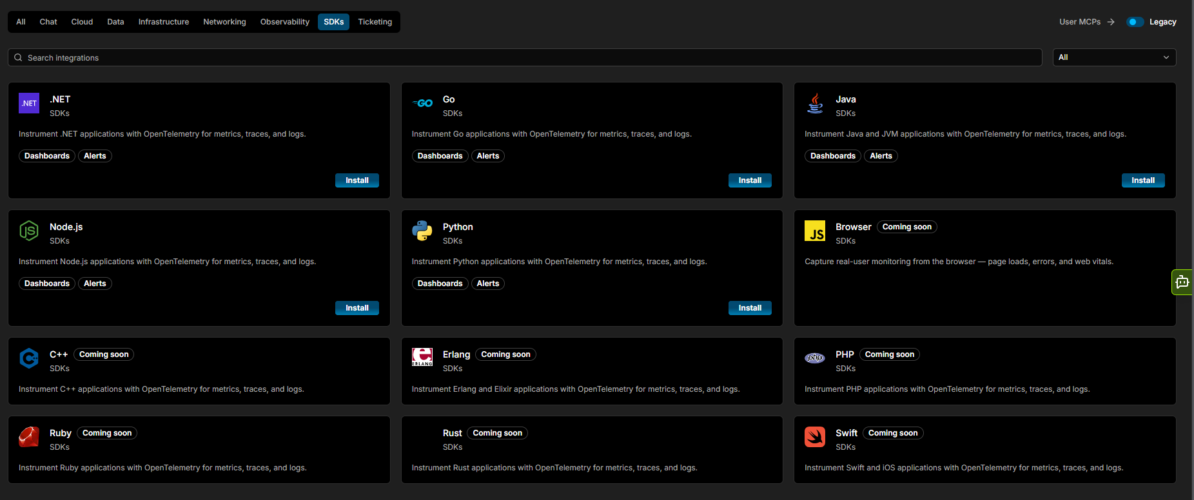
Task: Click the yellow JS Browser logo
Action: (x=815, y=231)
